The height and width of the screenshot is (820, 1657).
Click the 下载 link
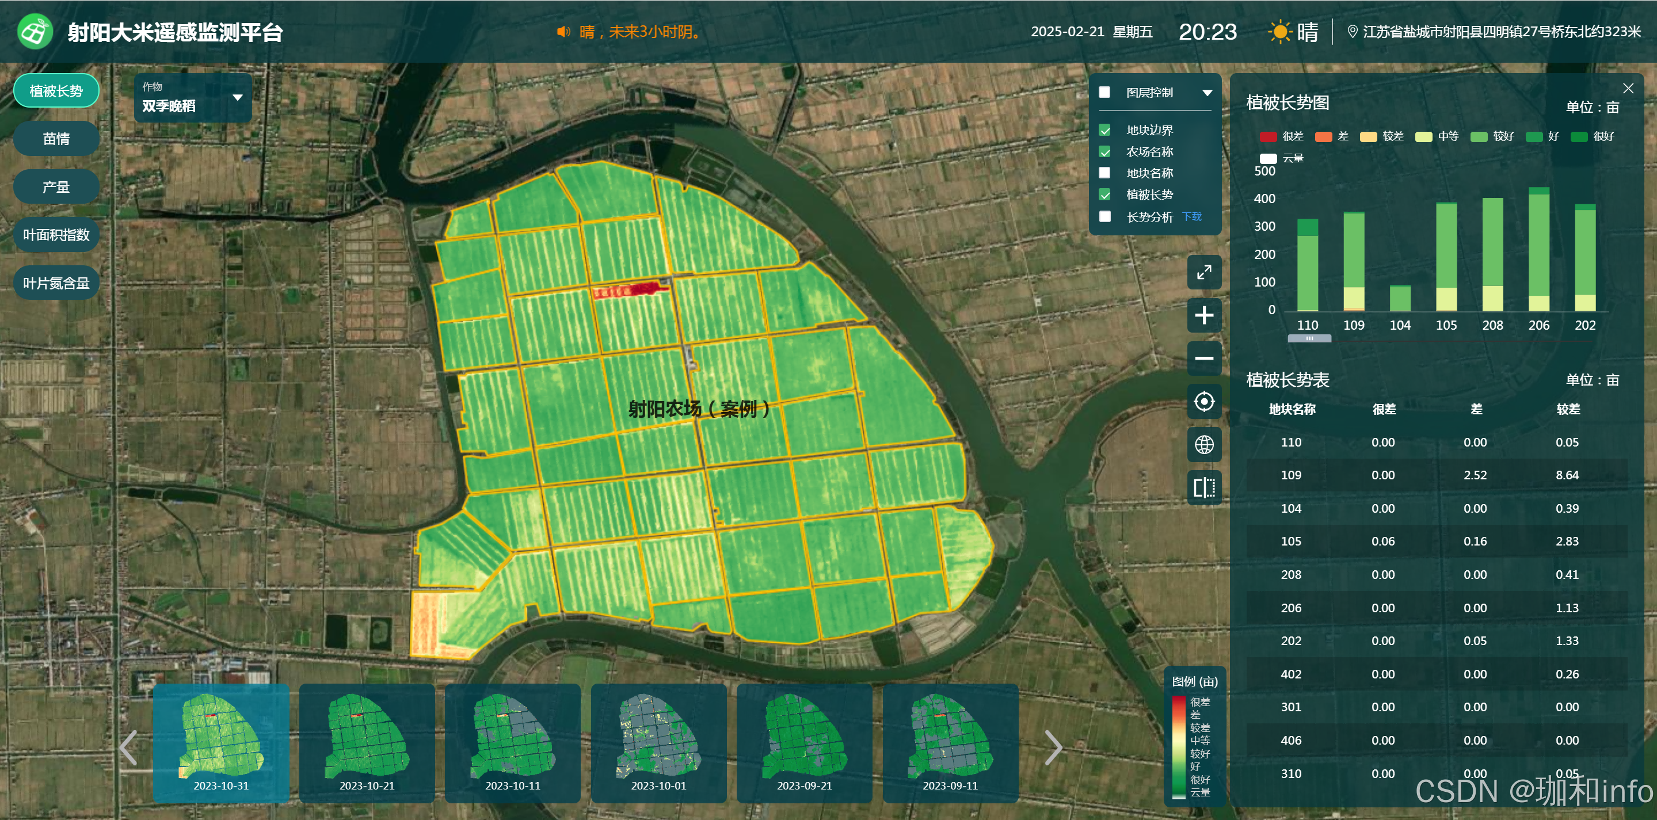click(x=1191, y=217)
